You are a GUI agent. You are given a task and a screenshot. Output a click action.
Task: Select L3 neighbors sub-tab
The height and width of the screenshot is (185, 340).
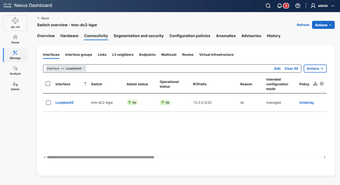(x=123, y=55)
